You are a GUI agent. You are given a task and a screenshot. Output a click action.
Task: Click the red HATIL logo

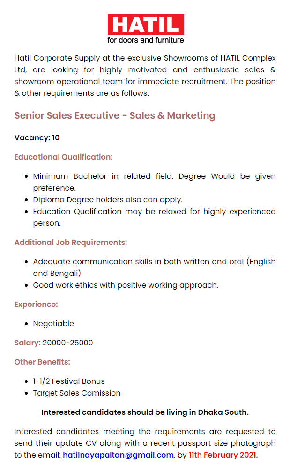click(146, 24)
